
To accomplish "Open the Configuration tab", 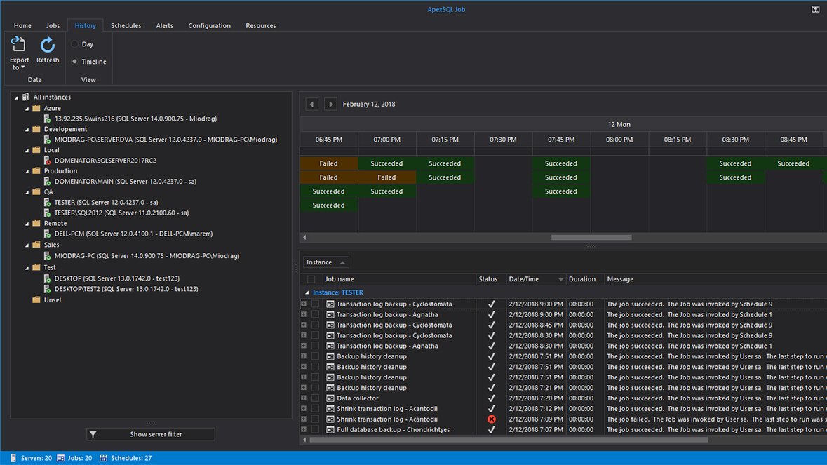I will tap(209, 25).
